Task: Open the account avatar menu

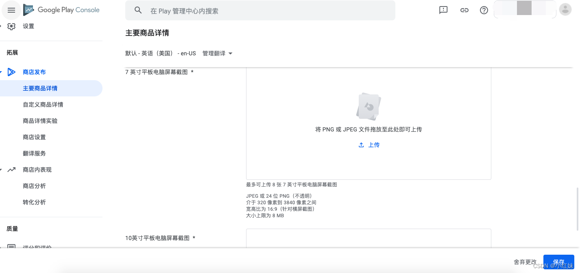Action: coord(565,10)
